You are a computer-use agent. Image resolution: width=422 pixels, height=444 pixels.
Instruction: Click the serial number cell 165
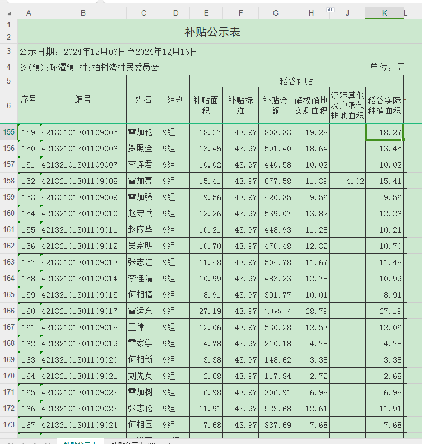click(x=29, y=392)
